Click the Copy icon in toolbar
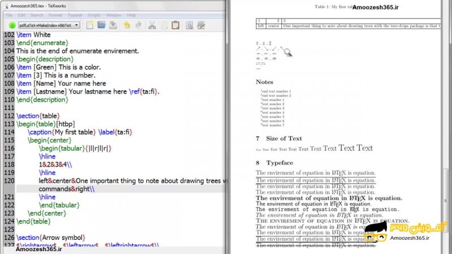Screen dimensions: 452x254 (x=164, y=25)
